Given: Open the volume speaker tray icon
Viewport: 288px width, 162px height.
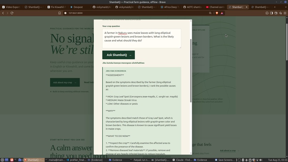Looking at the screenshot, I should pyautogui.click(x=261, y=160).
